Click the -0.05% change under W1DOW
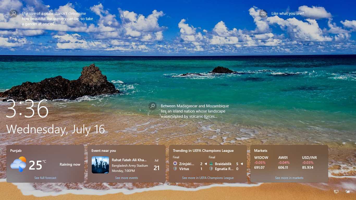This screenshot has height=200, width=356. click(259, 162)
